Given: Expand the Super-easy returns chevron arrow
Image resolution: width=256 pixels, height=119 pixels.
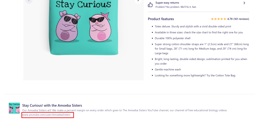Looking at the screenshot, I should (x=244, y=3).
